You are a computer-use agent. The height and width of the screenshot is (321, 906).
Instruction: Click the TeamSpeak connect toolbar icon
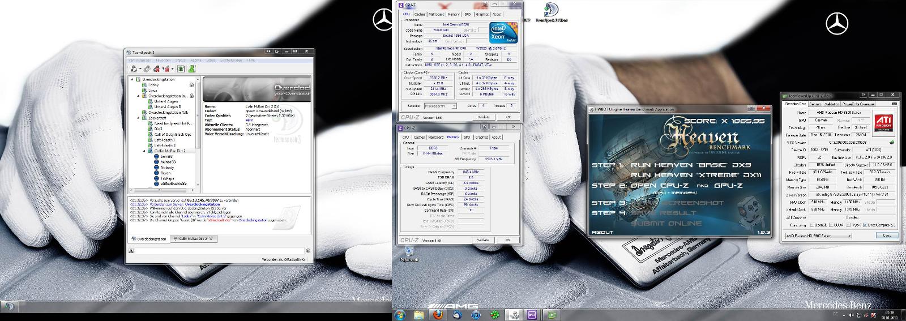coord(134,69)
